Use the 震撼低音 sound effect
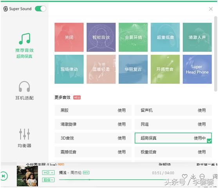 [x=121, y=152]
